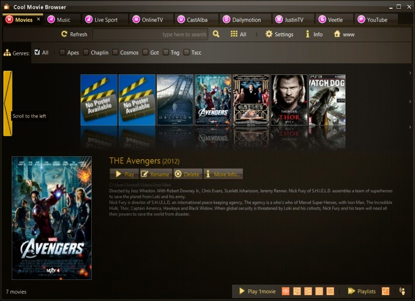The height and width of the screenshot is (301, 415).
Task: Click the Refresh icon in the toolbar
Action: (64, 34)
